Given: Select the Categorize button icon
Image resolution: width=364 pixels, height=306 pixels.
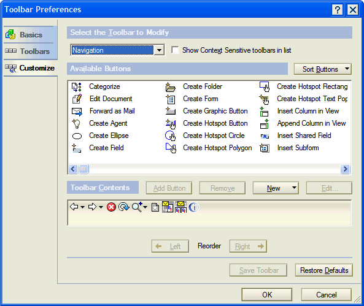Looking at the screenshot, I should coord(77,86).
